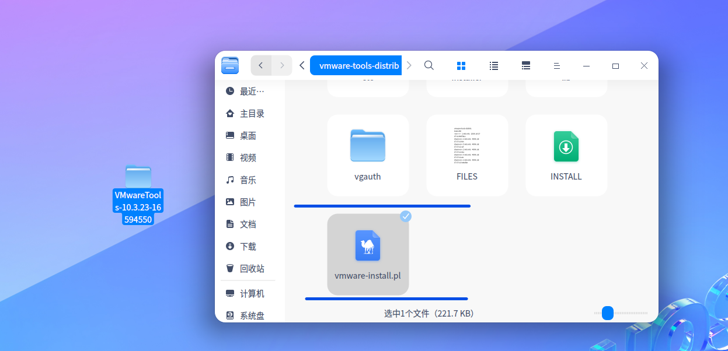Open the 视频 videos sidebar entry
The width and height of the screenshot is (728, 351).
[x=246, y=157]
